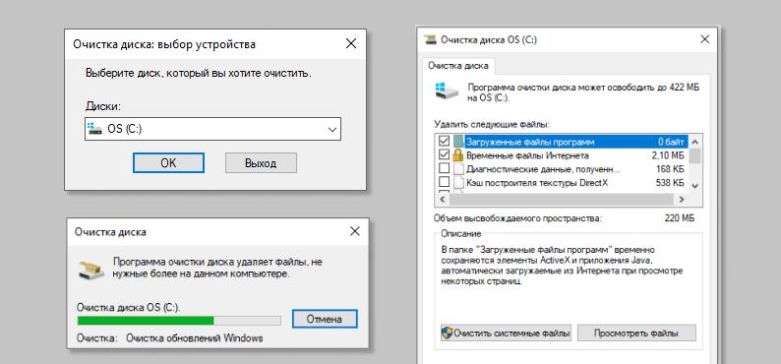
Task: Click the horizontal scrollbar track in file list
Action: 562,199
